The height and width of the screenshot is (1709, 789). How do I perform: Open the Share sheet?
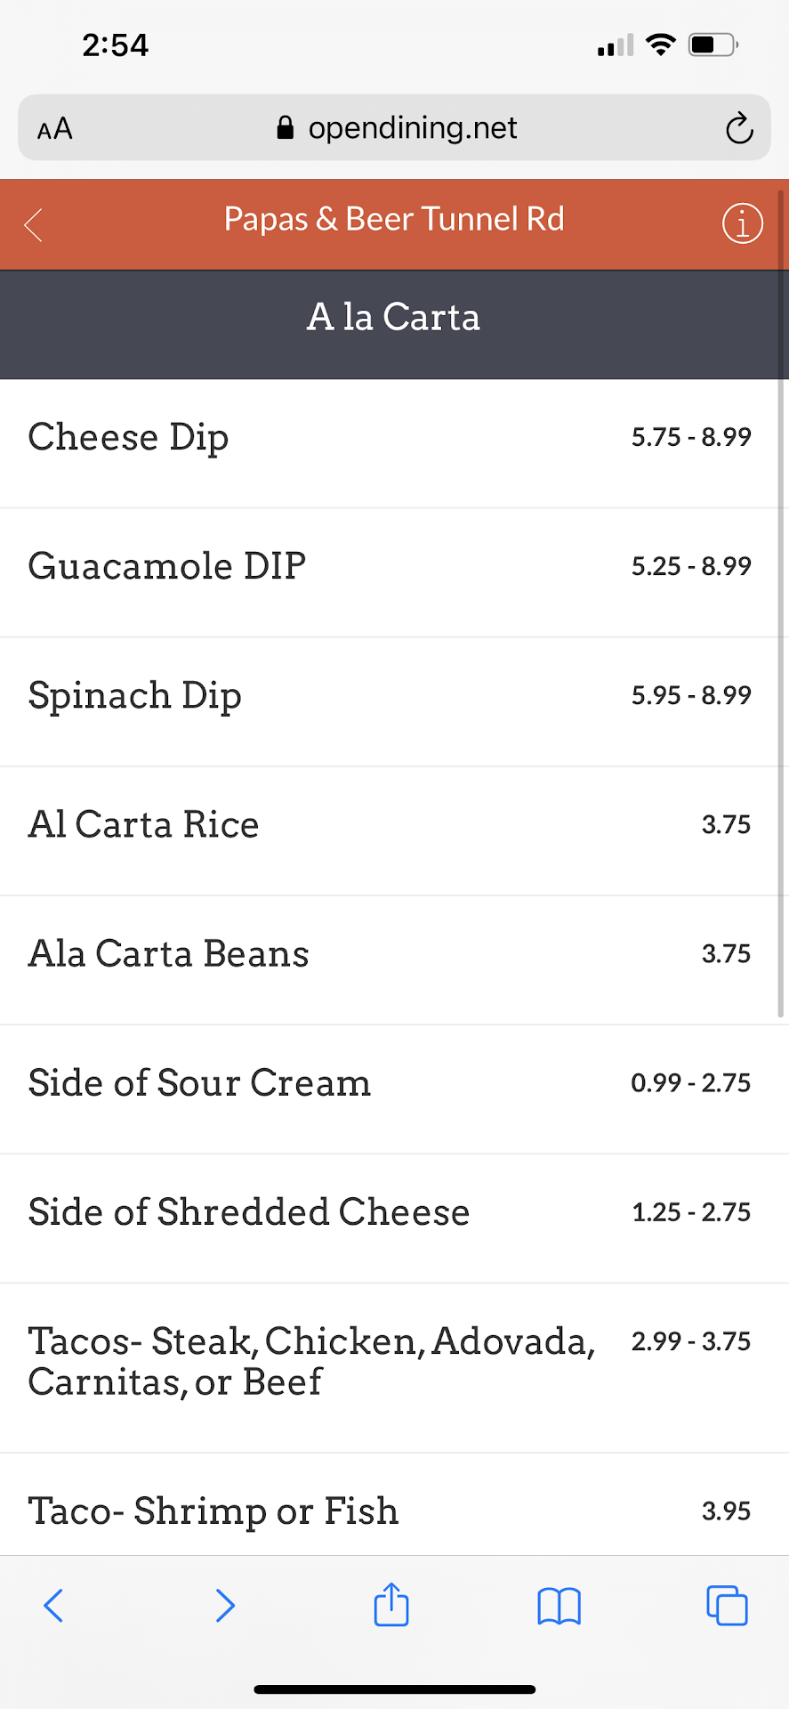pos(391,1605)
